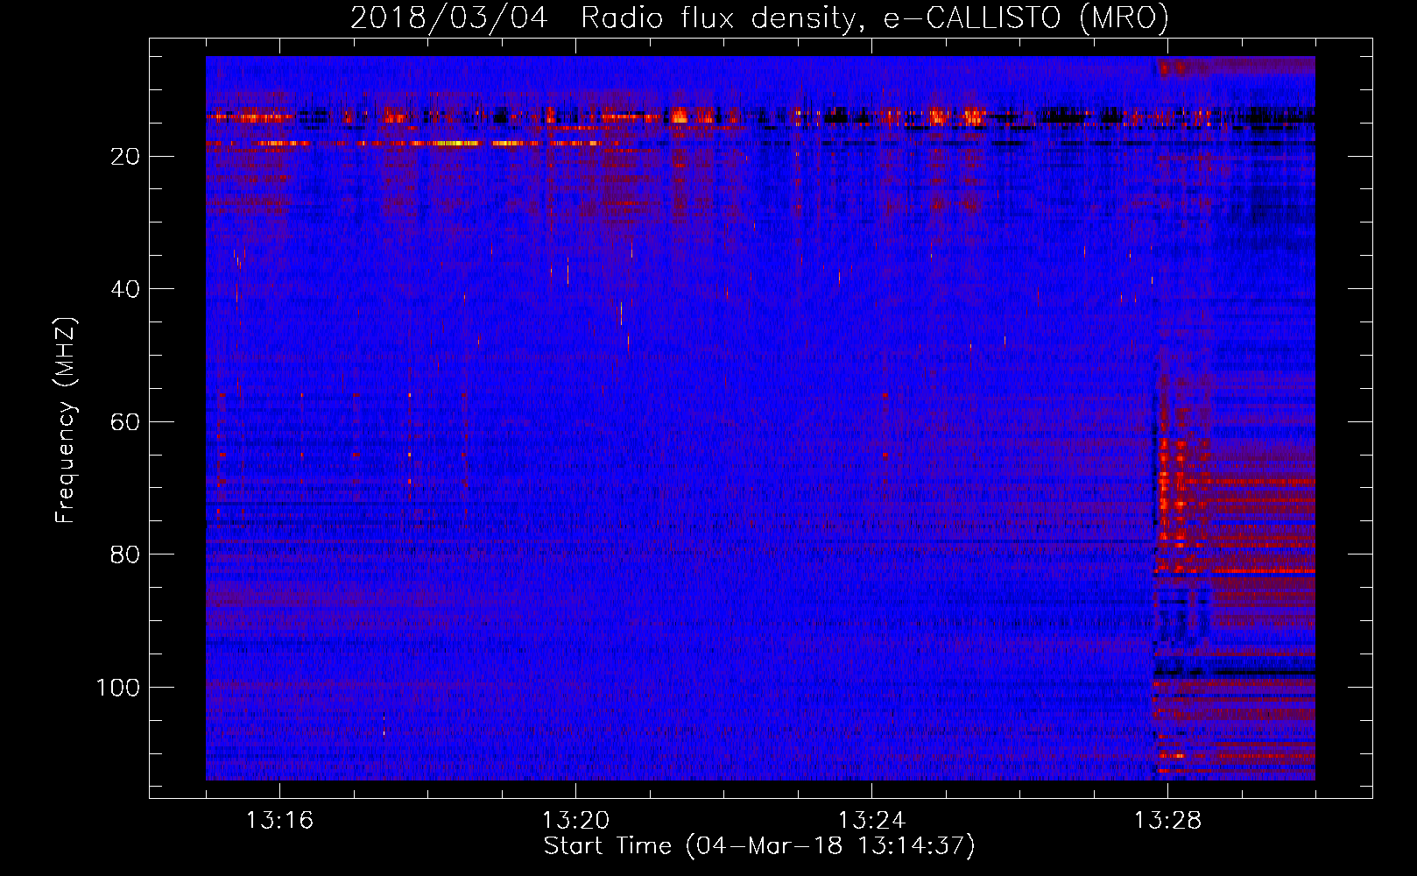Viewport: 1417px width, 876px height.
Task: Click the 'Start Time (04-Mar-18 13:14:37)' label
Action: [x=759, y=846]
